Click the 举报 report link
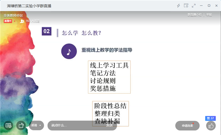Screen dimensions: 221x135 pos(209,15)
